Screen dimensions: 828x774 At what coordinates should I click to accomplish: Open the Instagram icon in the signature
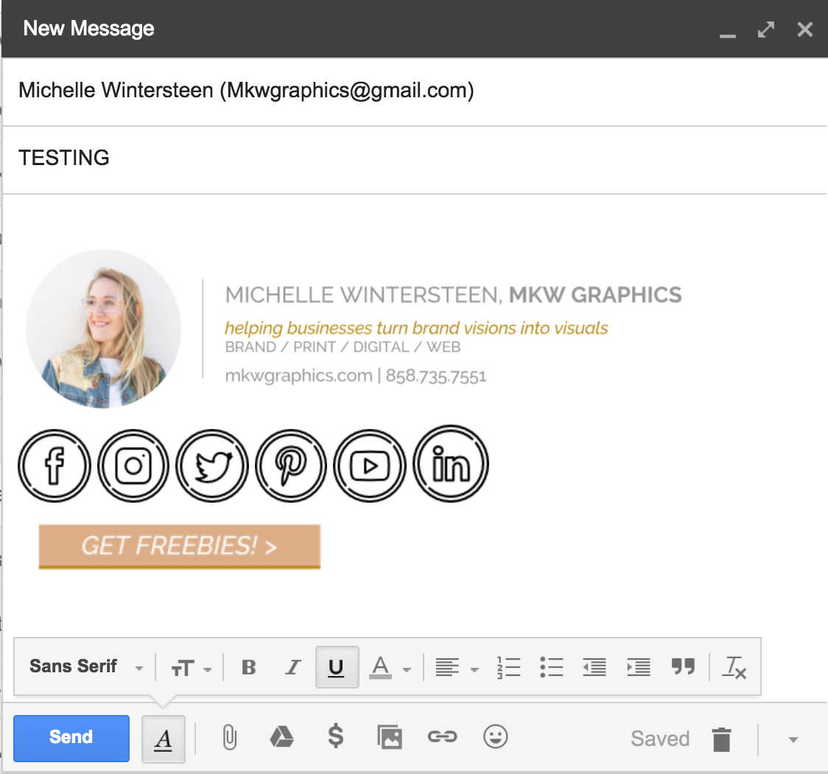coord(133,465)
